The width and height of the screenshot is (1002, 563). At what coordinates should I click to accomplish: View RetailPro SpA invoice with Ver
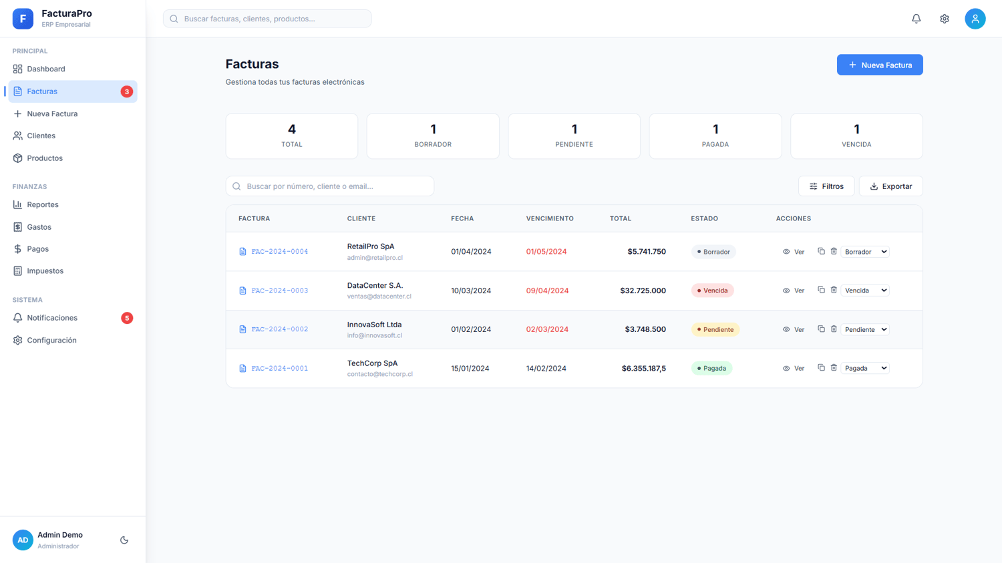click(x=794, y=252)
